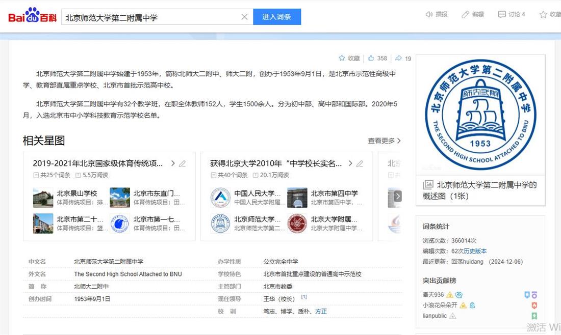This screenshot has height=335, width=561.
Task: Click triangle badge next to 泰天936
Action: pos(450,295)
